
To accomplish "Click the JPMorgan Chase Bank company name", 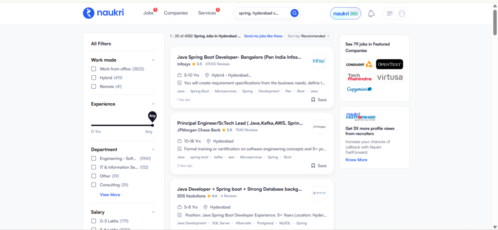I will (198, 130).
